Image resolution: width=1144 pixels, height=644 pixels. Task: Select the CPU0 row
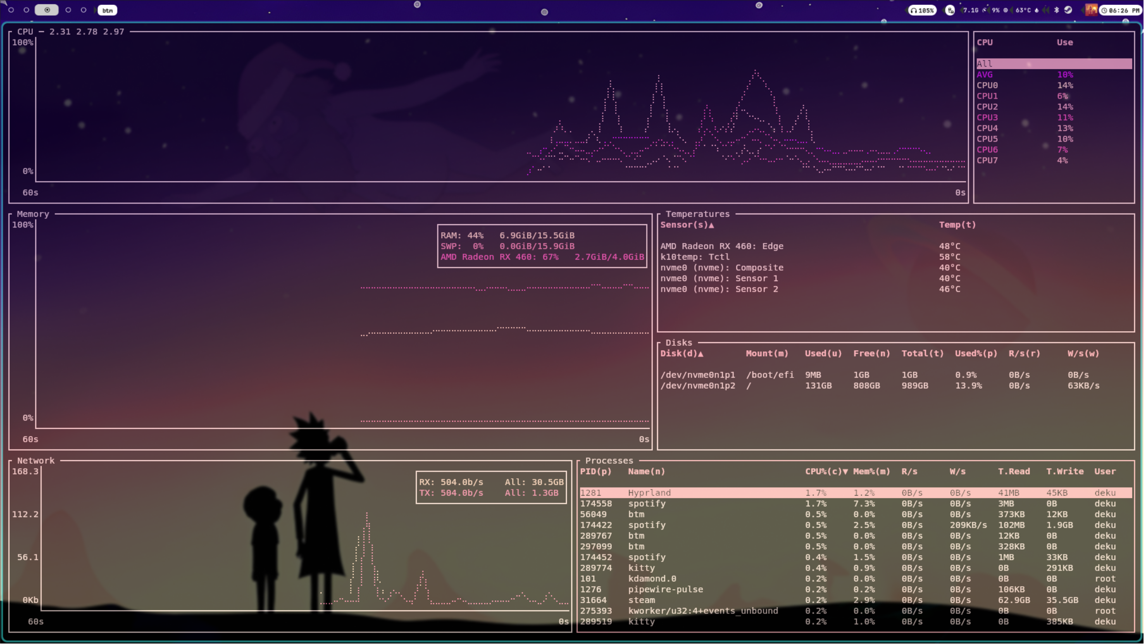tap(1054, 85)
